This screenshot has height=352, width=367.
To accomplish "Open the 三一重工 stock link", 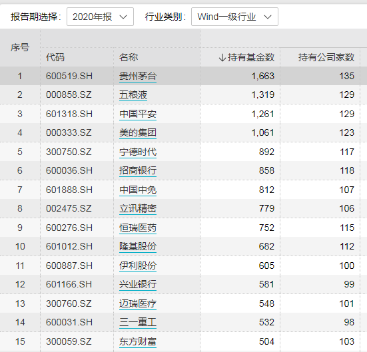I will coord(138,322).
